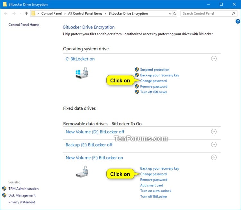
Task: Click the Operating system drive heading
Action: pos(86,49)
